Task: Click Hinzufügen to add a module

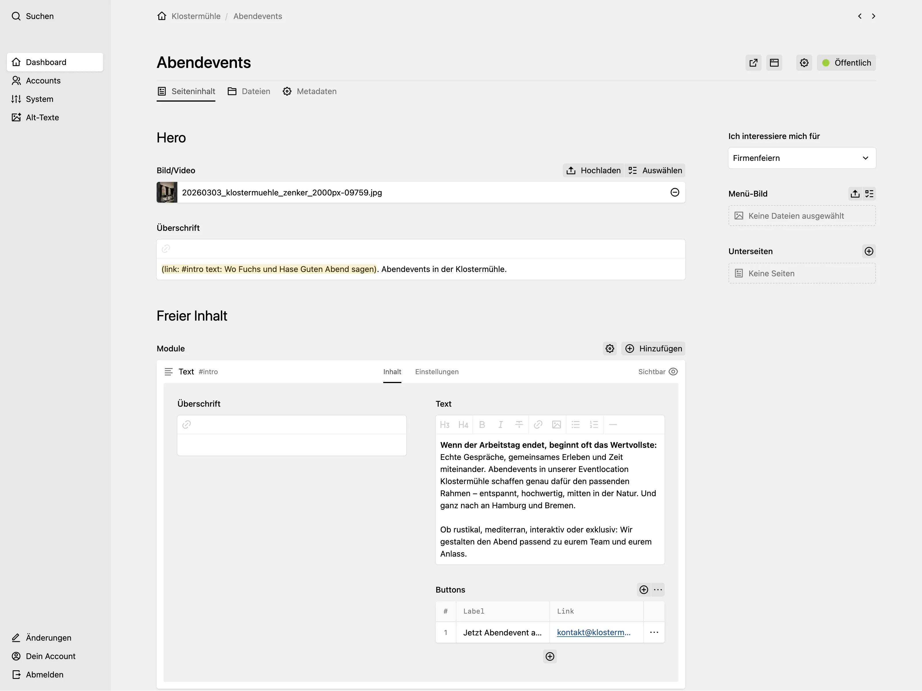Action: click(653, 349)
